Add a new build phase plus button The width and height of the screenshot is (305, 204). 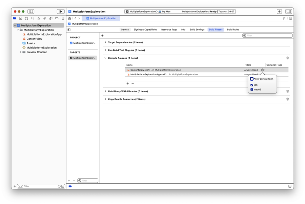pos(102,35)
